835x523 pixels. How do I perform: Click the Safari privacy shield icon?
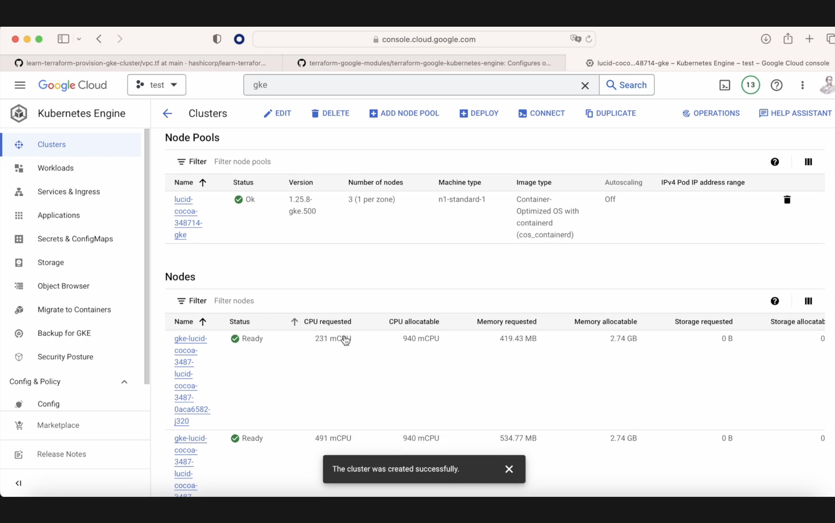click(217, 39)
